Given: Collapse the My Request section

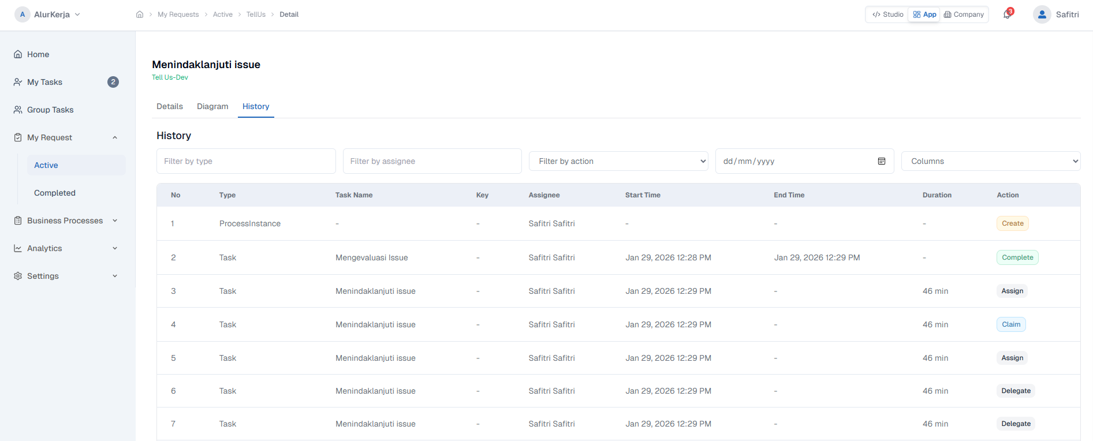Looking at the screenshot, I should click(x=115, y=137).
